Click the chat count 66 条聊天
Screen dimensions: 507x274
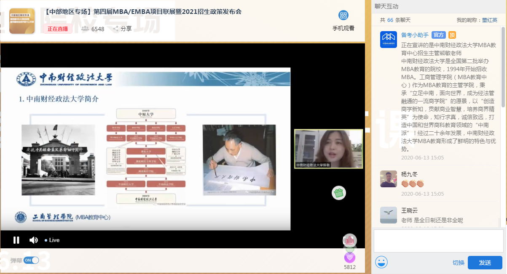tap(395, 20)
